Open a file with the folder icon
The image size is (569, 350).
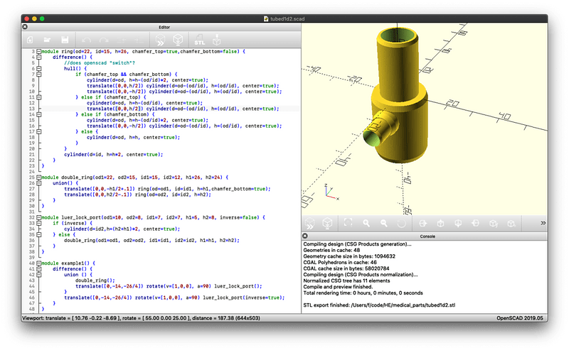pos(47,40)
